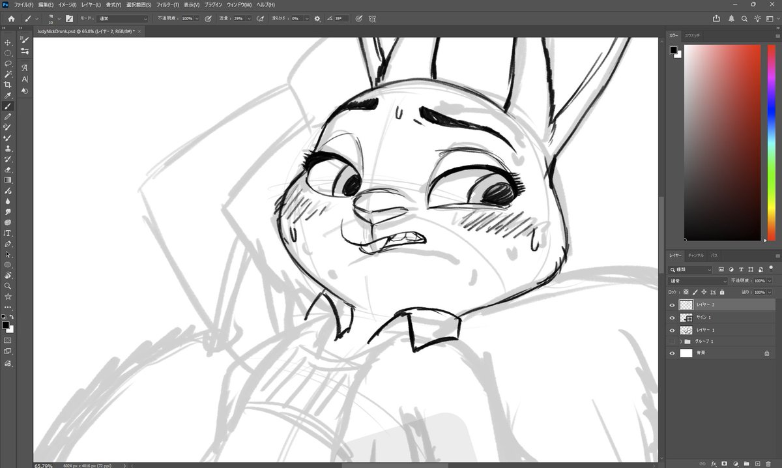The width and height of the screenshot is (782, 468).
Task: Open the 編集(E) menu
Action: tap(46, 5)
